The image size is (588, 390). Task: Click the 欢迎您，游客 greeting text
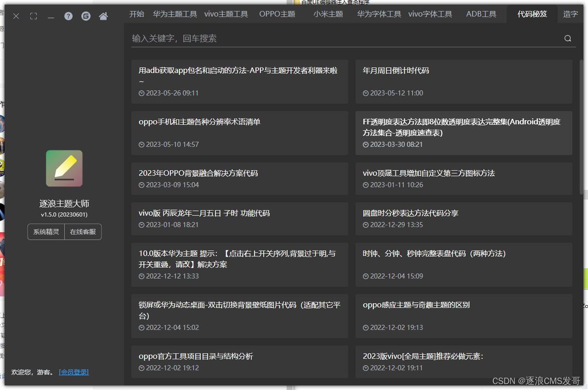tap(33, 372)
